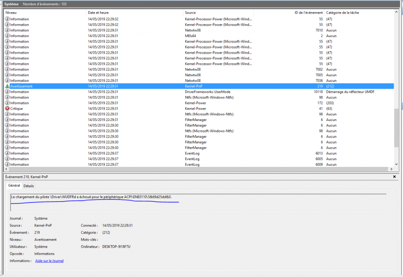The height and width of the screenshot is (277, 403).
Task: Switch to the Détails tab
Action: (29, 186)
